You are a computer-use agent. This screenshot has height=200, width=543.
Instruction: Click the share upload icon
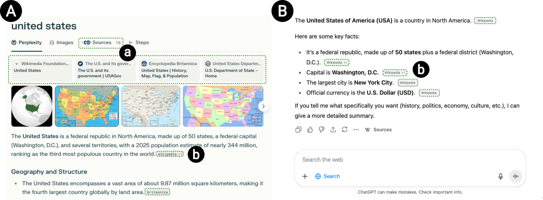[x=333, y=130]
